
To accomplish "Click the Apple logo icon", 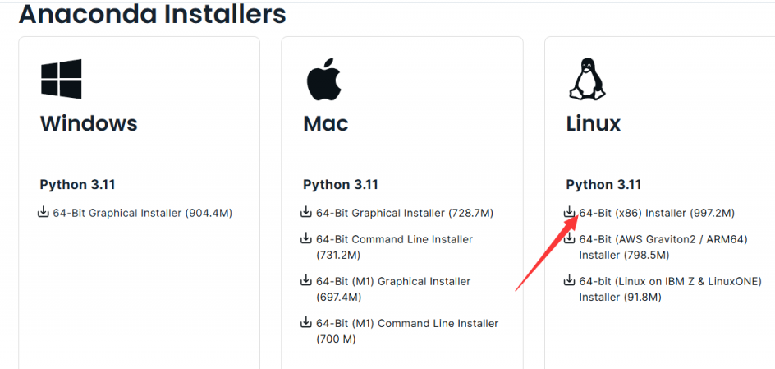I will coord(323,80).
